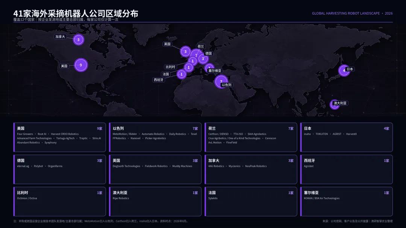Select the 西班牙 card heading

[x=309, y=160]
